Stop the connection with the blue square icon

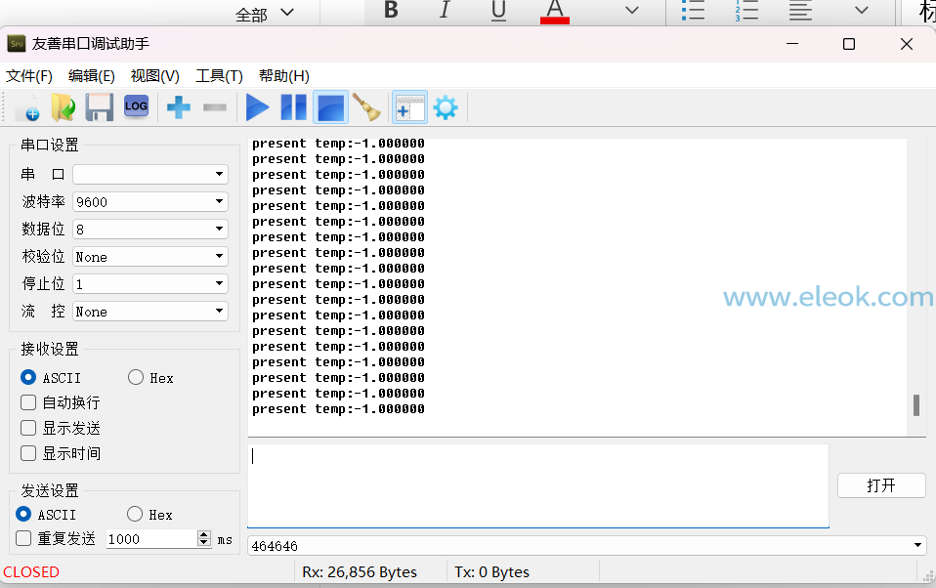tap(330, 108)
